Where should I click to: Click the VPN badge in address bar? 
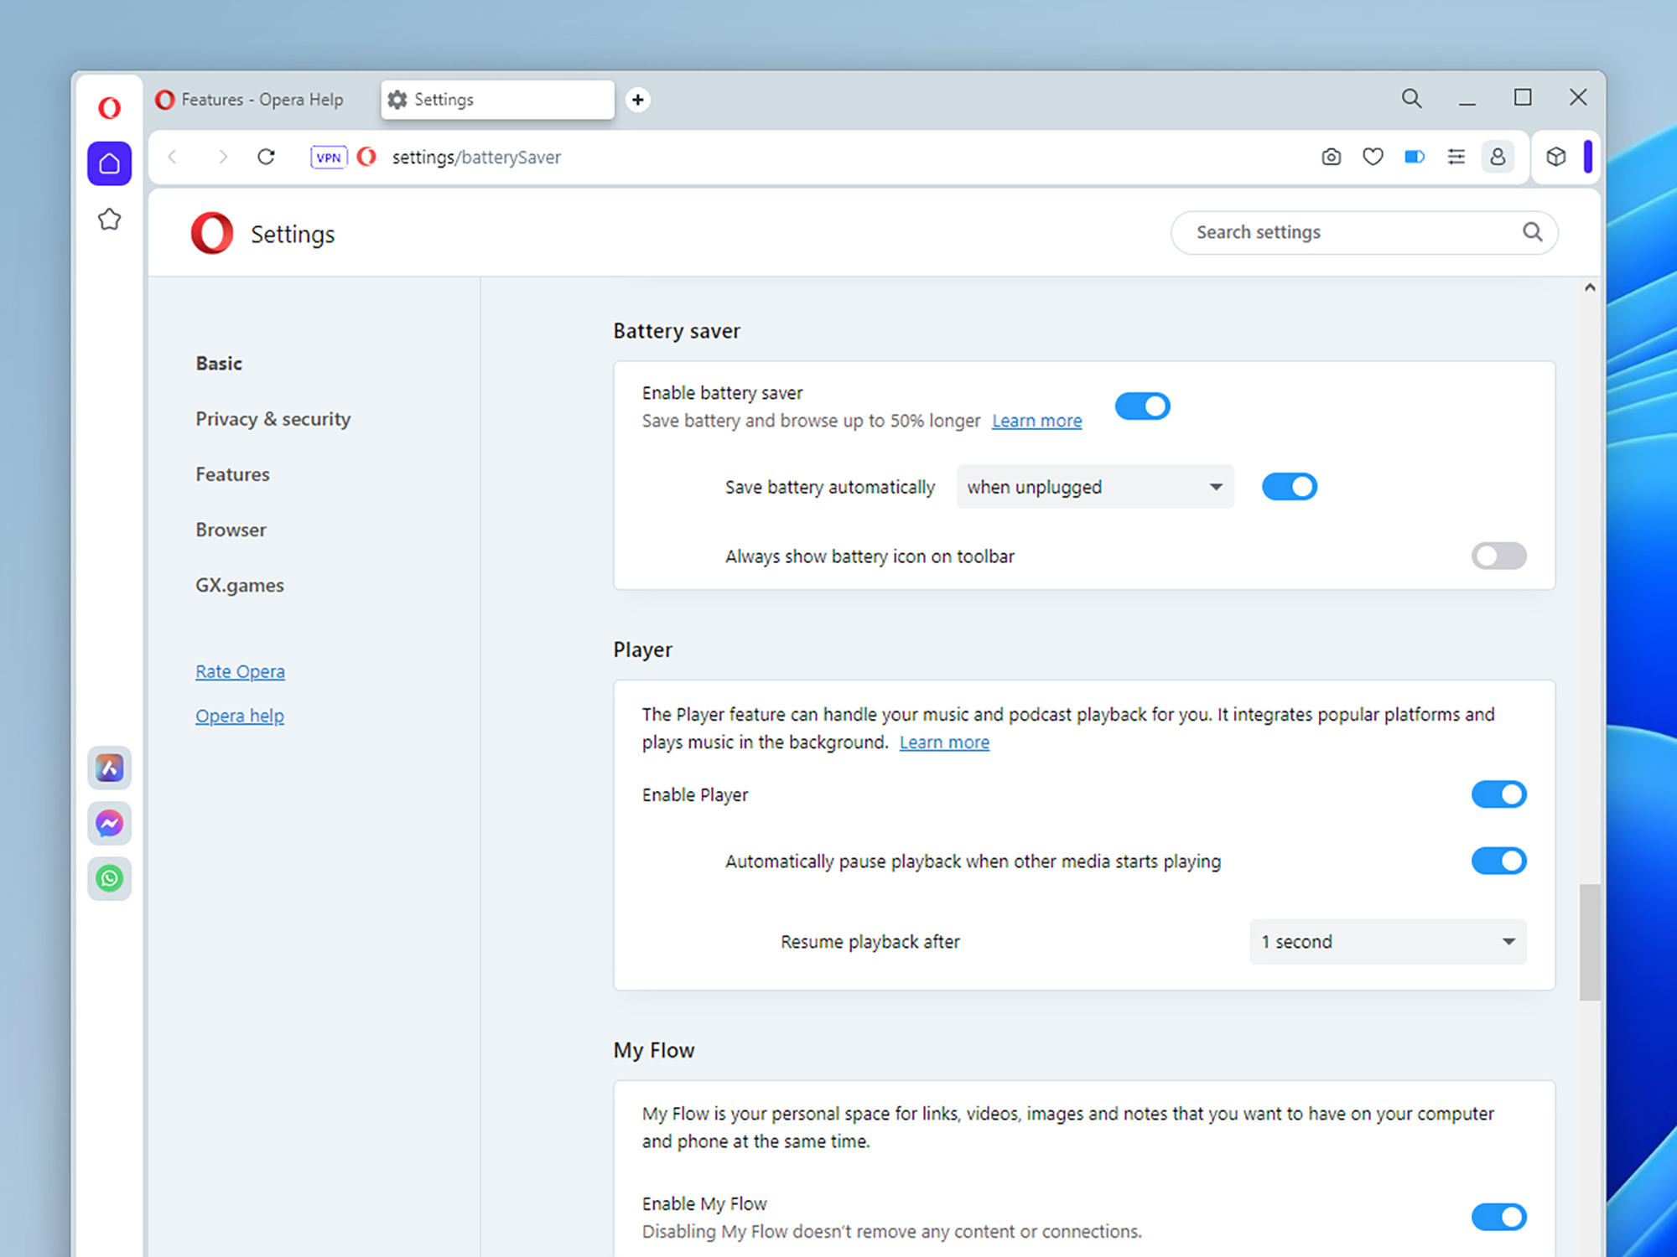328,157
